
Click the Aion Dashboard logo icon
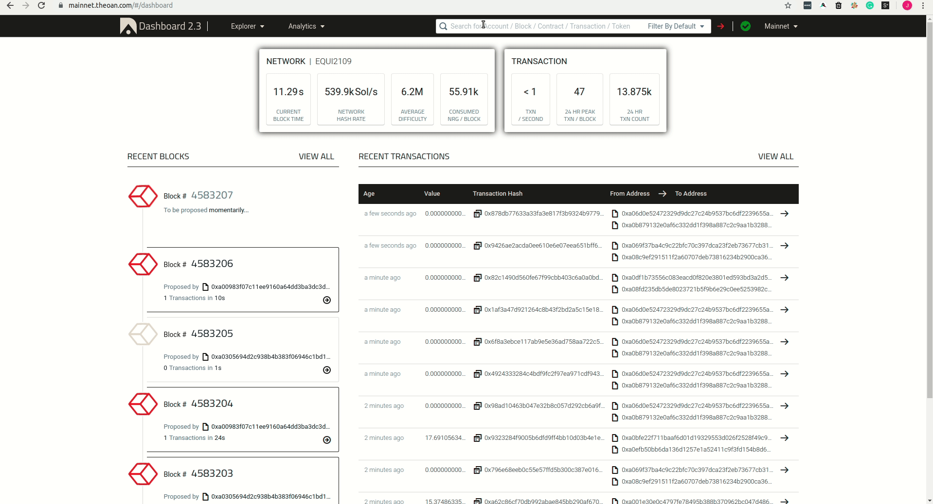(128, 26)
